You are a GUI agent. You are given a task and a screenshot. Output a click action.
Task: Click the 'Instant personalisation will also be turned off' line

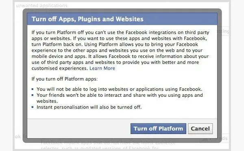[x=89, y=107]
